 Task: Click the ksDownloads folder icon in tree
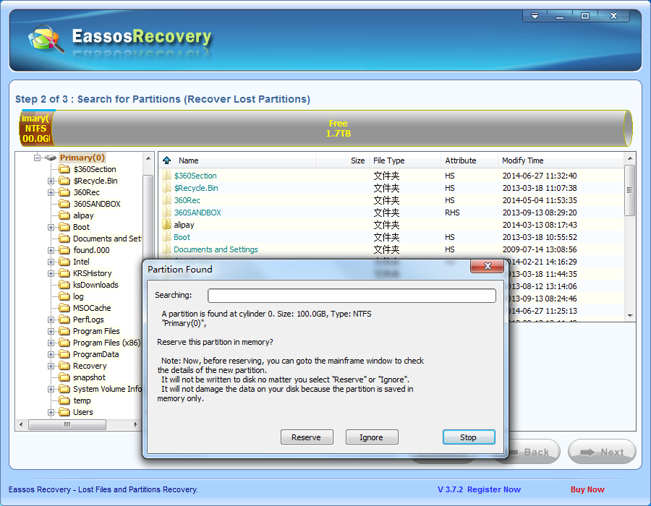(64, 285)
